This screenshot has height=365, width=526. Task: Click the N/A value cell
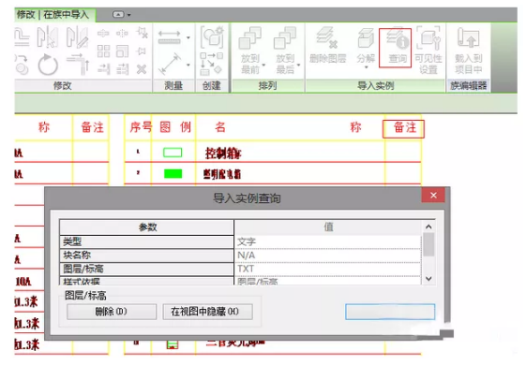[328, 255]
